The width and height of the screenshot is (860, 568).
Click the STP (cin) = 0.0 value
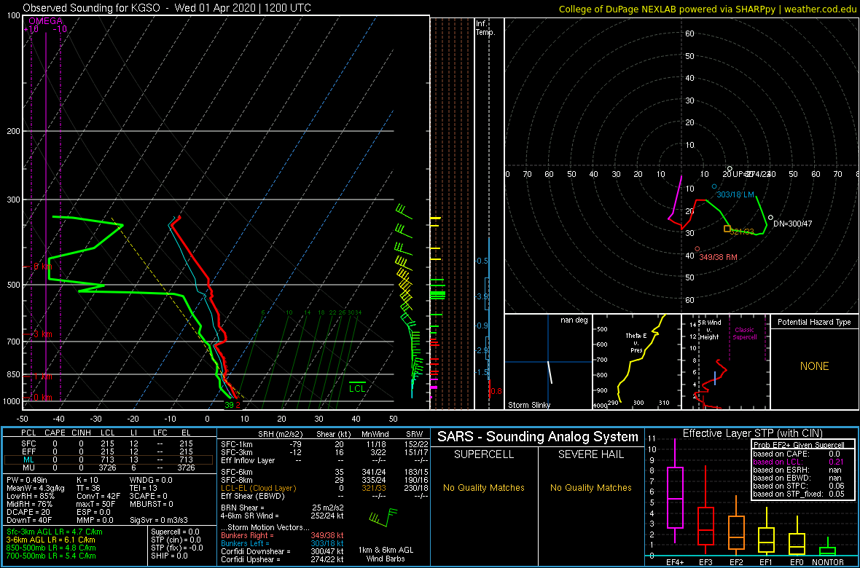(x=176, y=540)
